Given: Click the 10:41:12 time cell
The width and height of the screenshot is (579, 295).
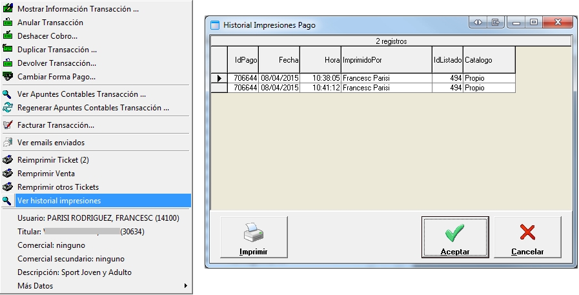Looking at the screenshot, I should click(x=321, y=88).
